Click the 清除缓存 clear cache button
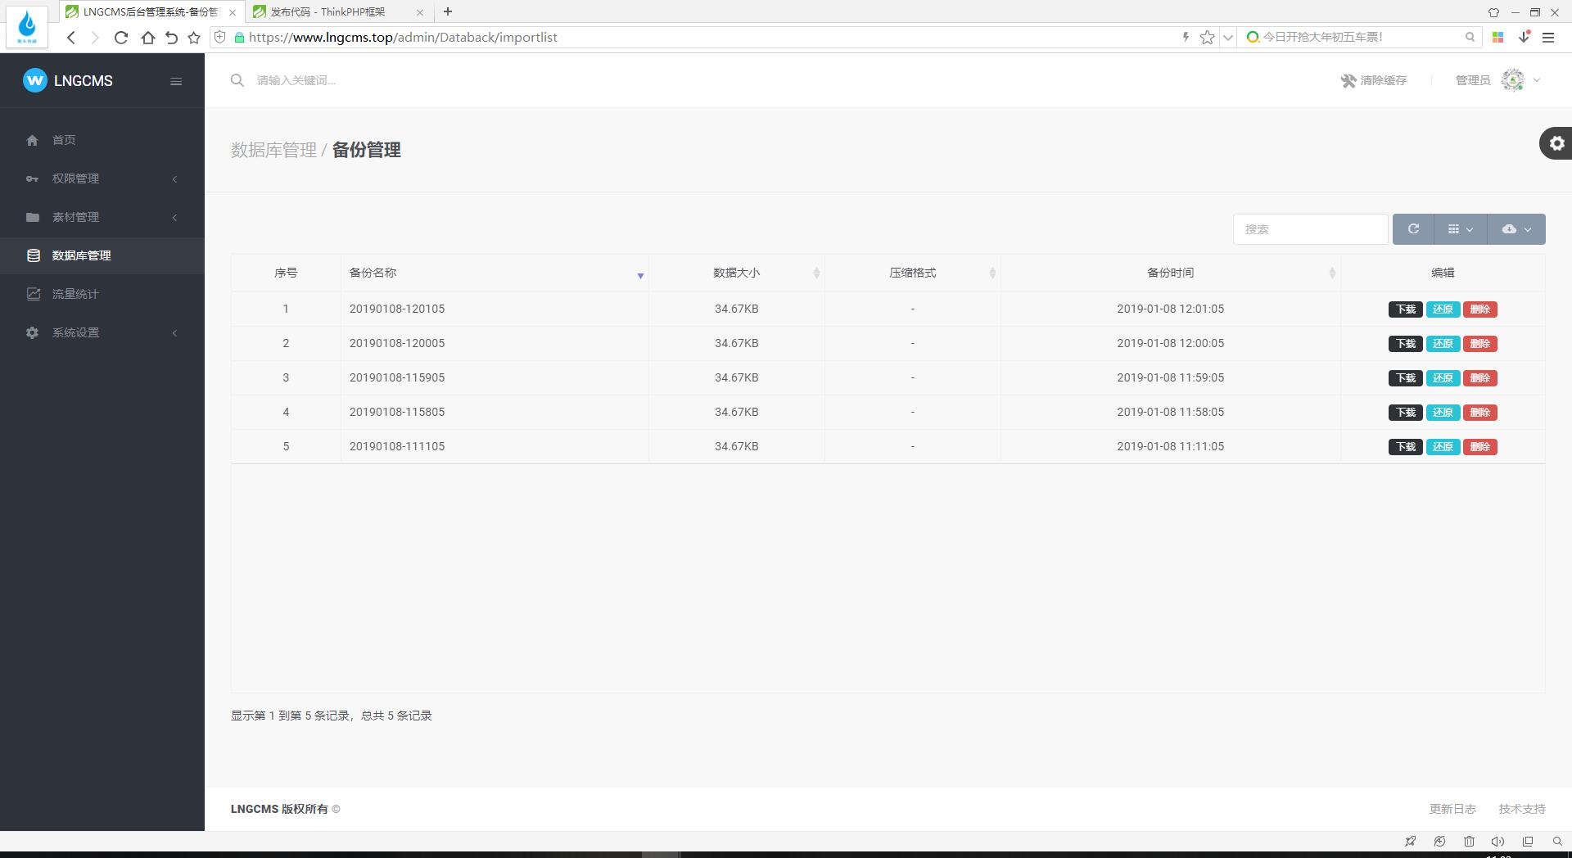The height and width of the screenshot is (858, 1572). tap(1374, 80)
